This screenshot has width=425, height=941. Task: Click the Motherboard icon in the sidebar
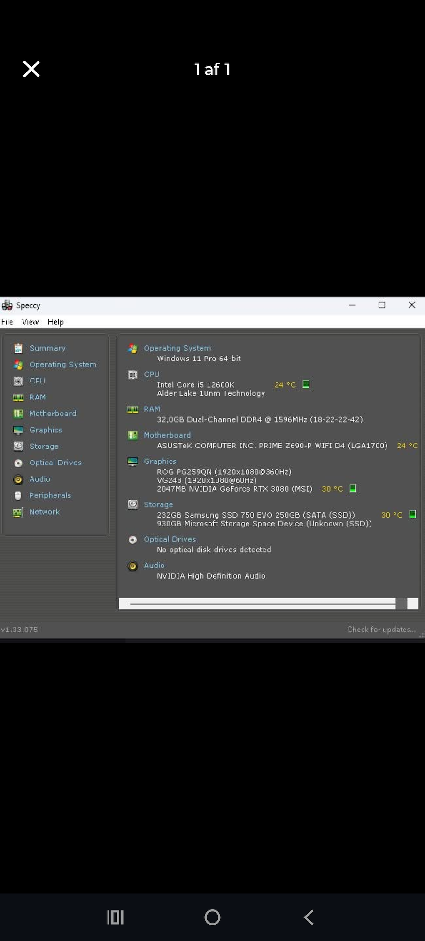coord(18,414)
